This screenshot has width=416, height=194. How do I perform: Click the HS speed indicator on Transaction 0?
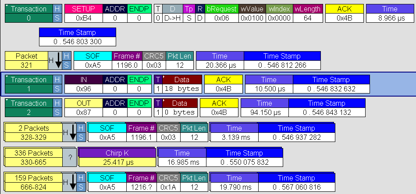point(57,14)
